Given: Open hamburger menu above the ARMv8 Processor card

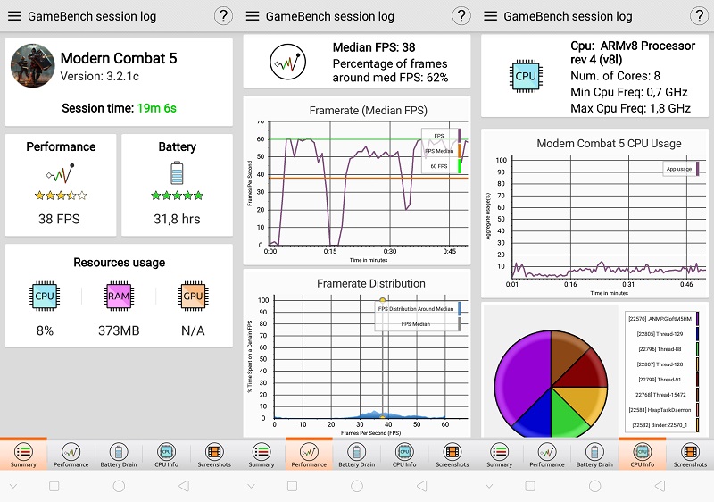Looking at the screenshot, I should coord(490,16).
